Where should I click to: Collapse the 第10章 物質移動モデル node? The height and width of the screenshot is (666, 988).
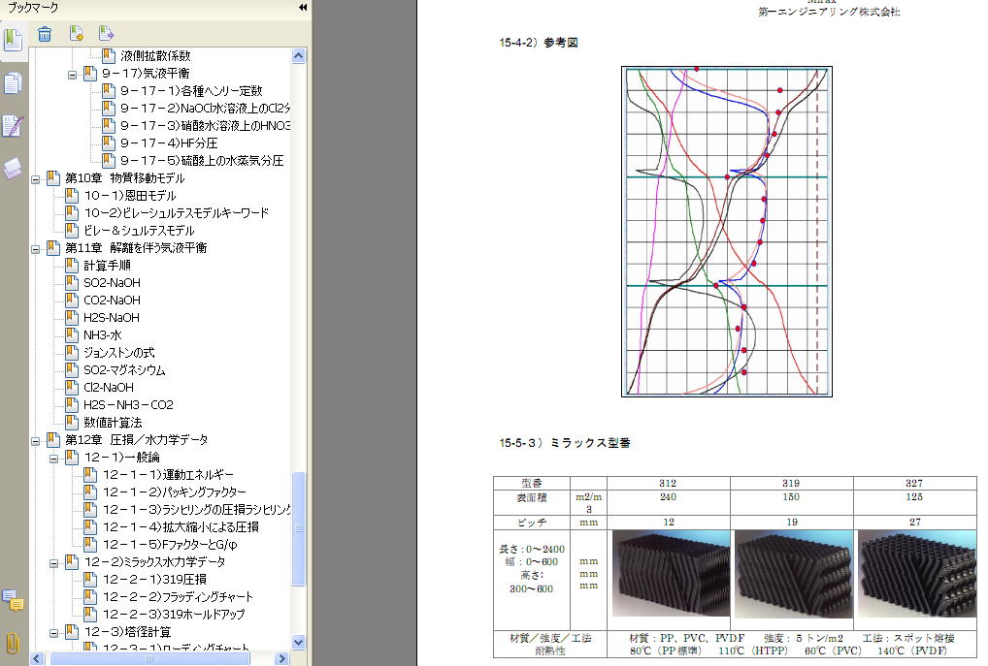pos(36,179)
